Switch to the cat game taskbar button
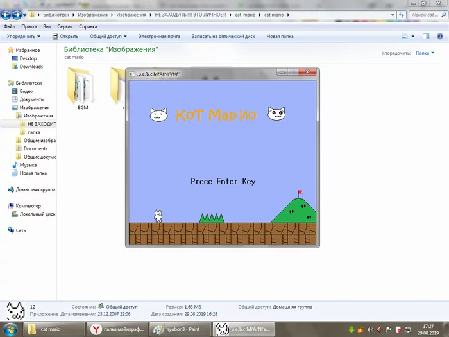 click(x=243, y=329)
